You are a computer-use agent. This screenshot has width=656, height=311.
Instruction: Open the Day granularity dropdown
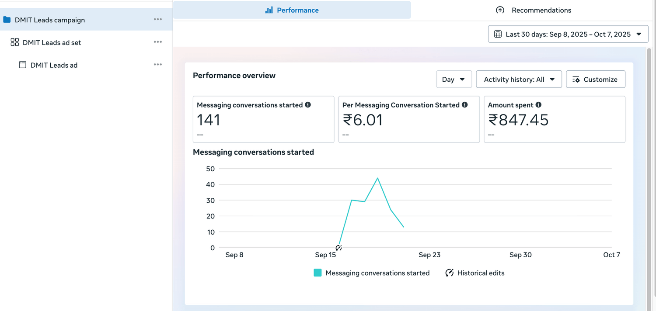(x=454, y=79)
